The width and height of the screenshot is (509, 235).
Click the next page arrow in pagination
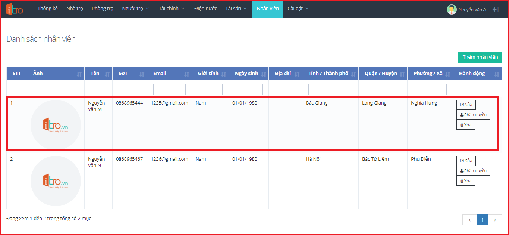pyautogui.click(x=495, y=220)
